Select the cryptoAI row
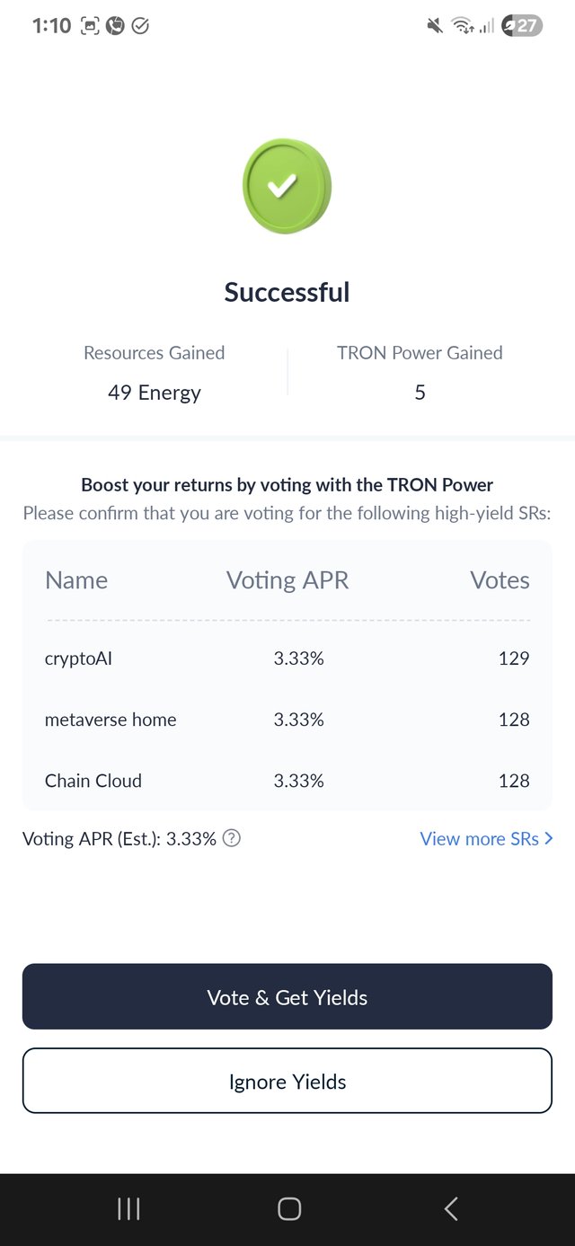The width and height of the screenshot is (575, 1246). [x=287, y=658]
